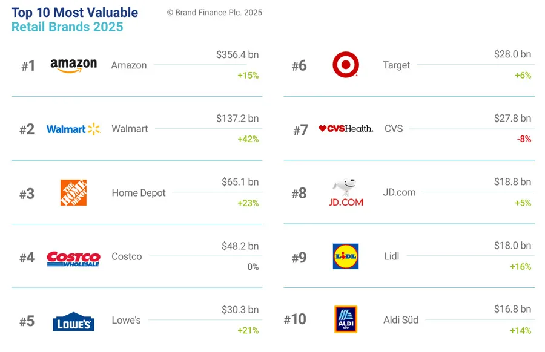Viewport: 545px width, 352px height.
Task: Select the $356.4 bn Amazon value
Action: [237, 54]
